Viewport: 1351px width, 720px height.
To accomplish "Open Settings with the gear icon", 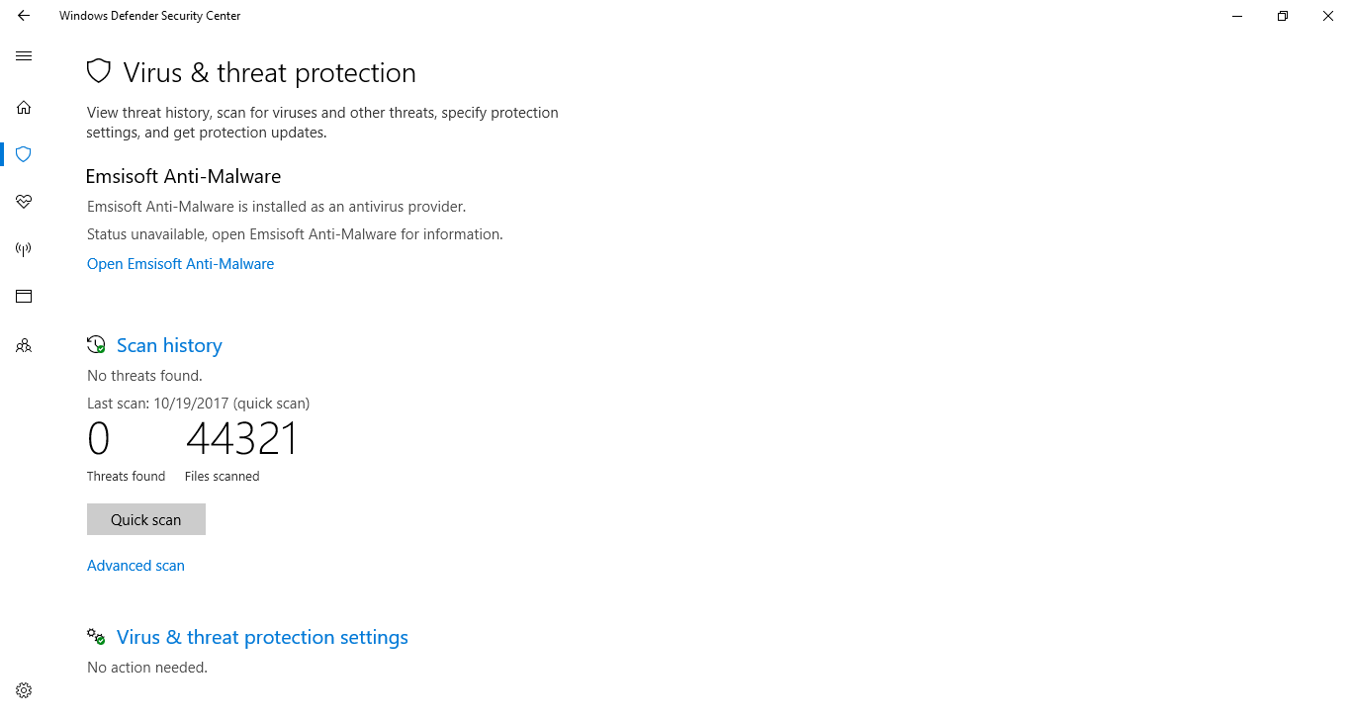I will (24, 690).
